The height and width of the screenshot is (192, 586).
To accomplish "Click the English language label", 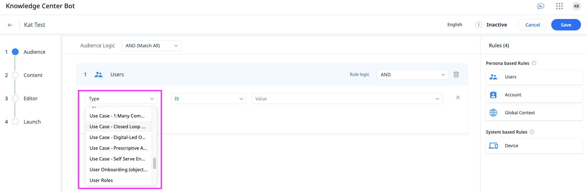I will click(x=455, y=25).
